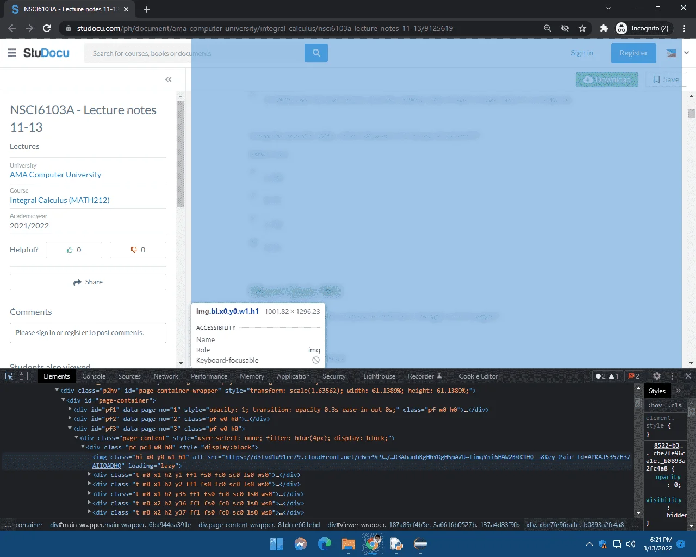Expand the pf2 div node
Screen dimensions: 696x557
[x=70, y=419]
